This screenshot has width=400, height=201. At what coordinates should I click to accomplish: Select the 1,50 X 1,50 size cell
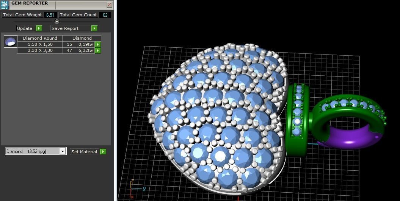tap(40, 44)
